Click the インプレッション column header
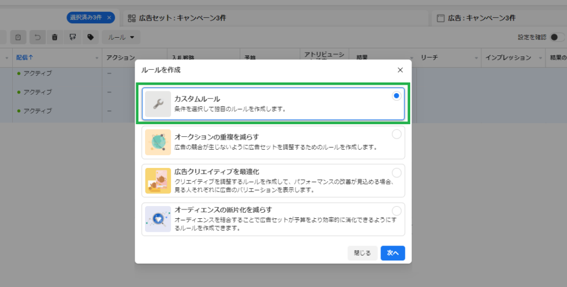Viewport: 567px width, 287px height. [508, 58]
